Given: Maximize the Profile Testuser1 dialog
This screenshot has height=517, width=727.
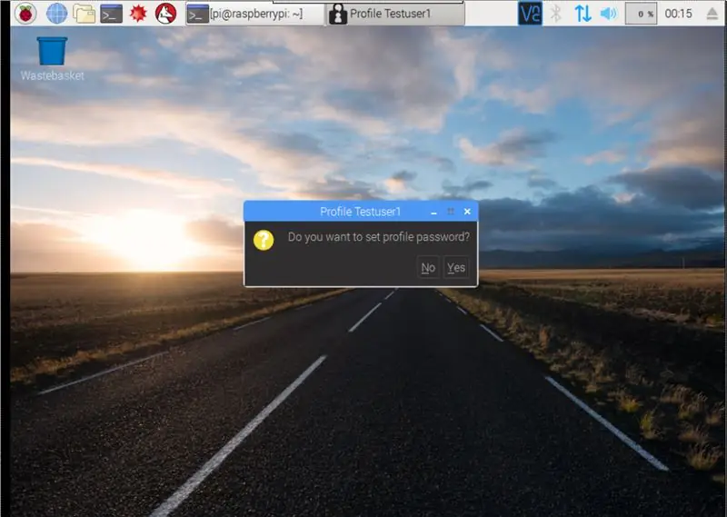Looking at the screenshot, I should pyautogui.click(x=450, y=212).
